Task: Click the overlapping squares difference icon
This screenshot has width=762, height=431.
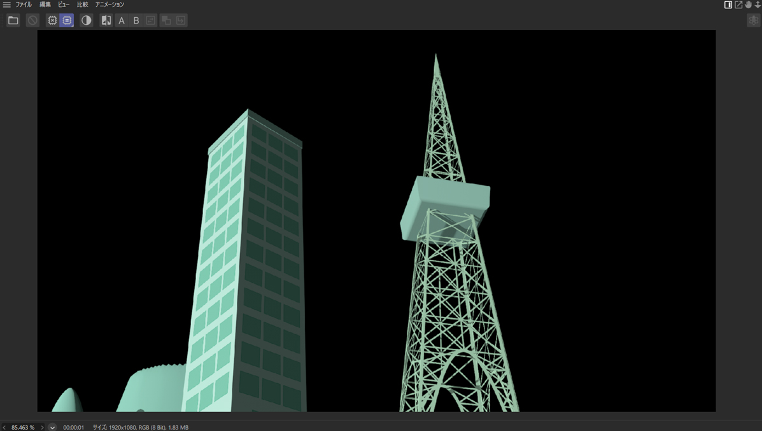Action: [x=166, y=20]
